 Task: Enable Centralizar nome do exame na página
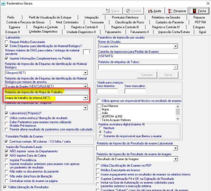[6, 181]
